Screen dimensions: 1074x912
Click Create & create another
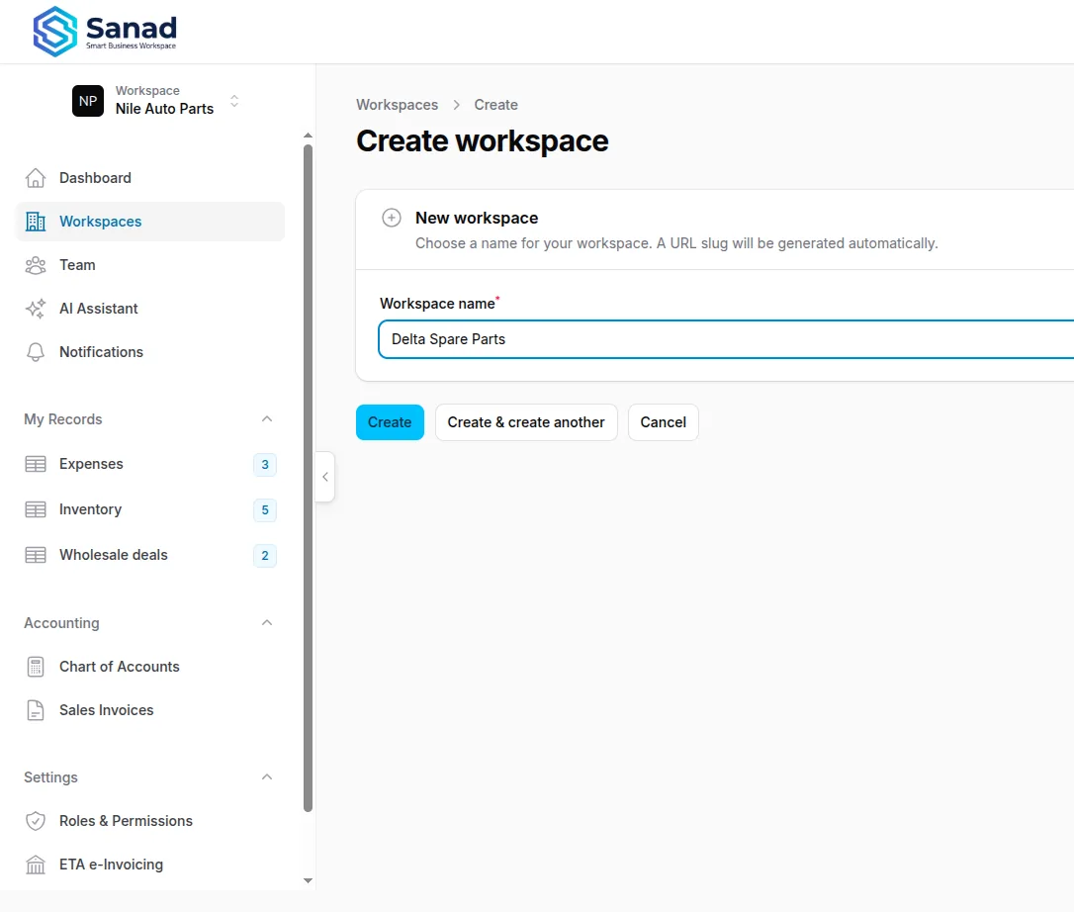526,422
